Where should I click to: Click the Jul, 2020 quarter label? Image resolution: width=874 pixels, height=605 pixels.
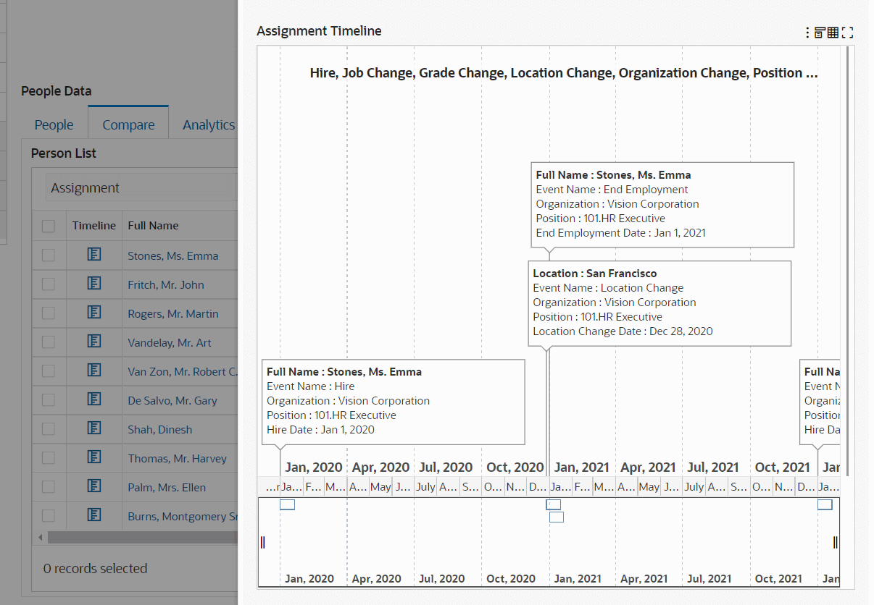(446, 467)
